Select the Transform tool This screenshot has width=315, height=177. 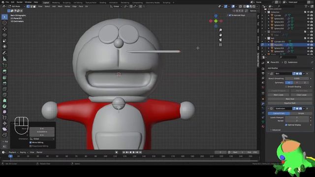(4, 47)
